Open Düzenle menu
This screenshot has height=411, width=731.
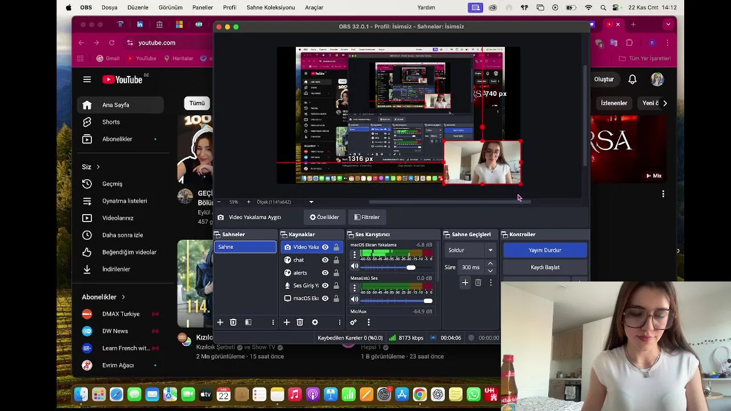coord(138,7)
